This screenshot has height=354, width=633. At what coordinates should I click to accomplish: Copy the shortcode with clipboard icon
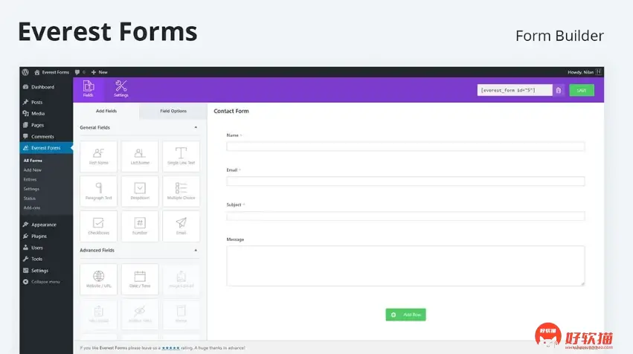(559, 90)
